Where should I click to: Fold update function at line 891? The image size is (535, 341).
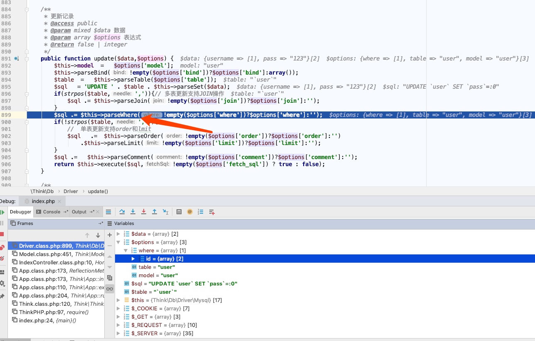[27, 58]
